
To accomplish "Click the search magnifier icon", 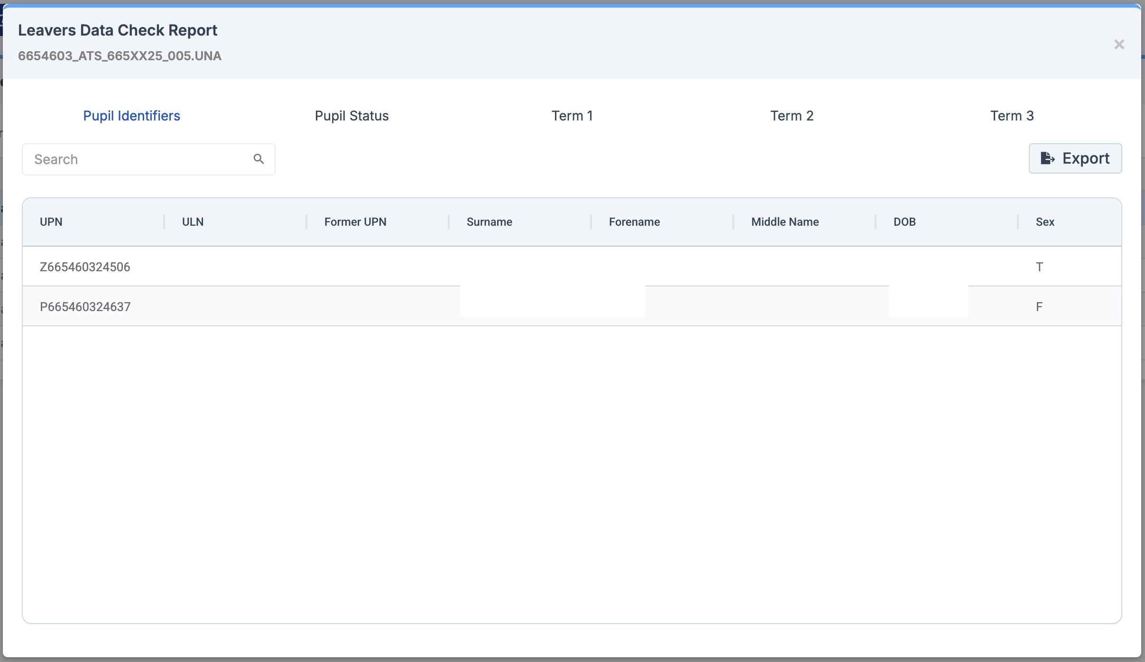I will (x=259, y=159).
